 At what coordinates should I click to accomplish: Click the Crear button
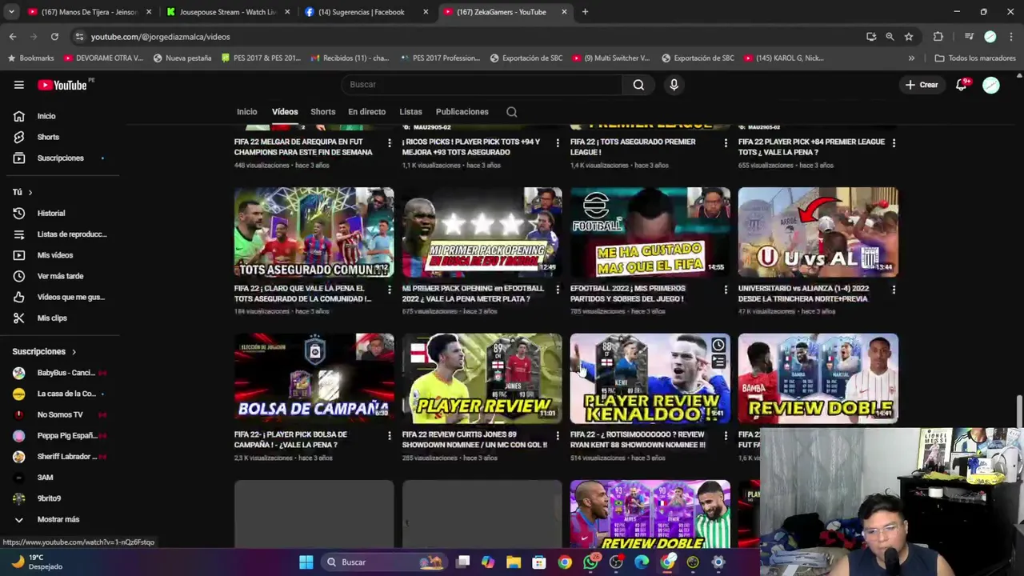pos(922,85)
